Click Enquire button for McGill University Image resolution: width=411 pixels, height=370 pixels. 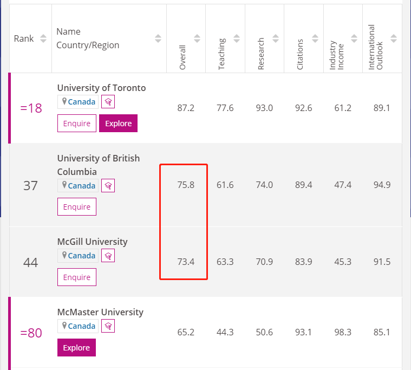click(x=77, y=277)
